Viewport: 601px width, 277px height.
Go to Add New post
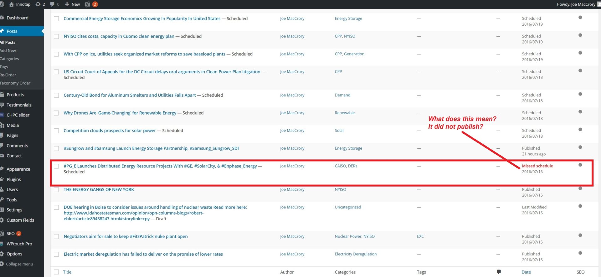point(8,50)
